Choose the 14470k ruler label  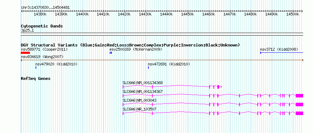click(230, 14)
